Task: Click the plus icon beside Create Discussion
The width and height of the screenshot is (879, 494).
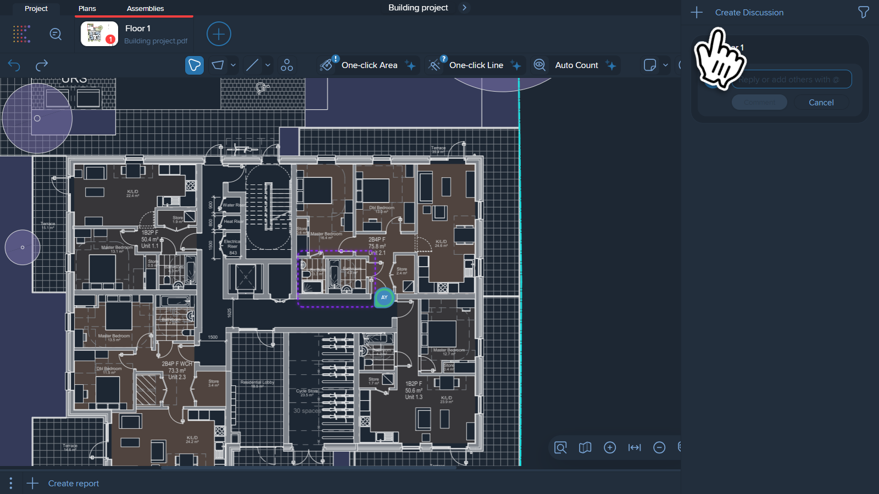Action: (x=697, y=13)
